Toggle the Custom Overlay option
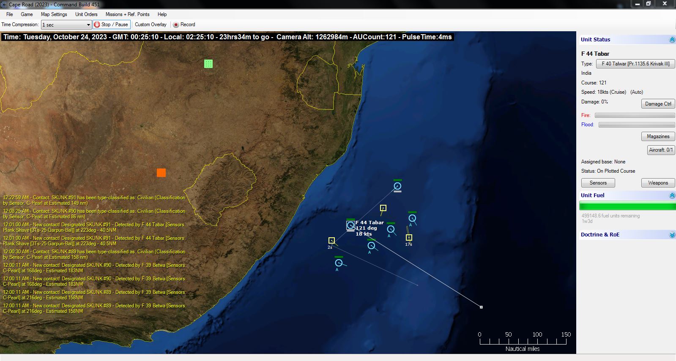The image size is (676, 361). pos(151,24)
